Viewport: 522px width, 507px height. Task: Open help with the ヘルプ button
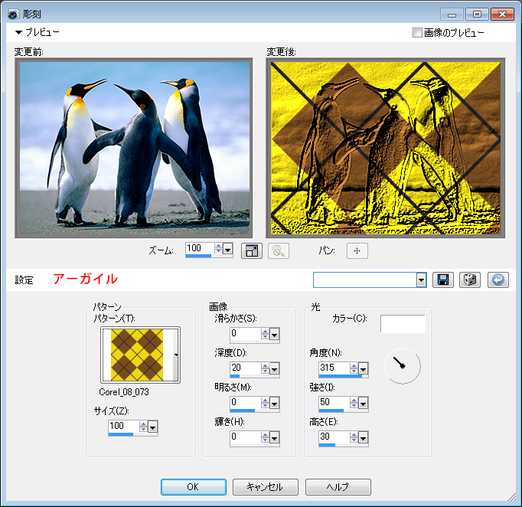(x=338, y=487)
